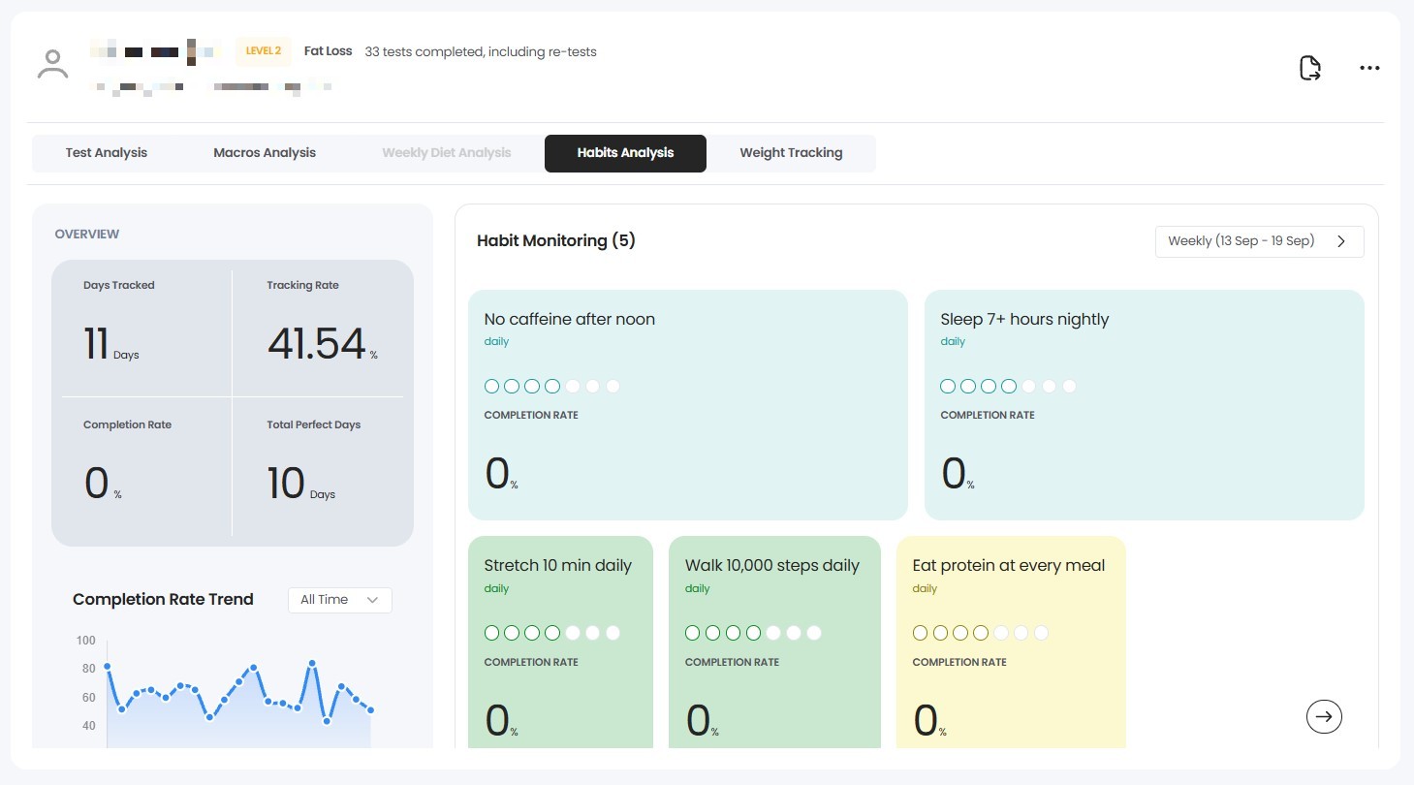Toggle fourth day circle for No caffeine after noon
The height and width of the screenshot is (785, 1414).
point(552,386)
